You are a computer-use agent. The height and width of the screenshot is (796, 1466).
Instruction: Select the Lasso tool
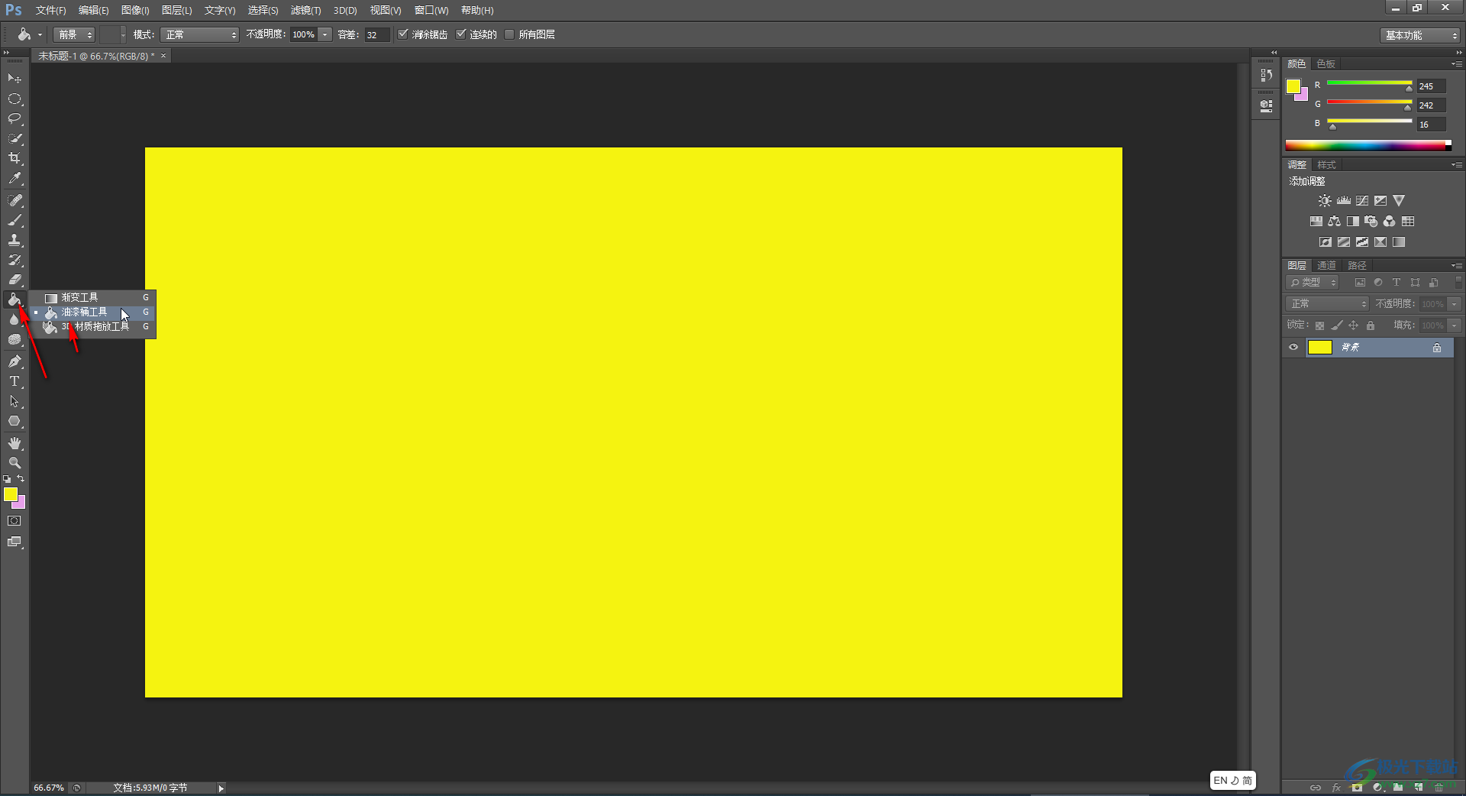[x=15, y=118]
